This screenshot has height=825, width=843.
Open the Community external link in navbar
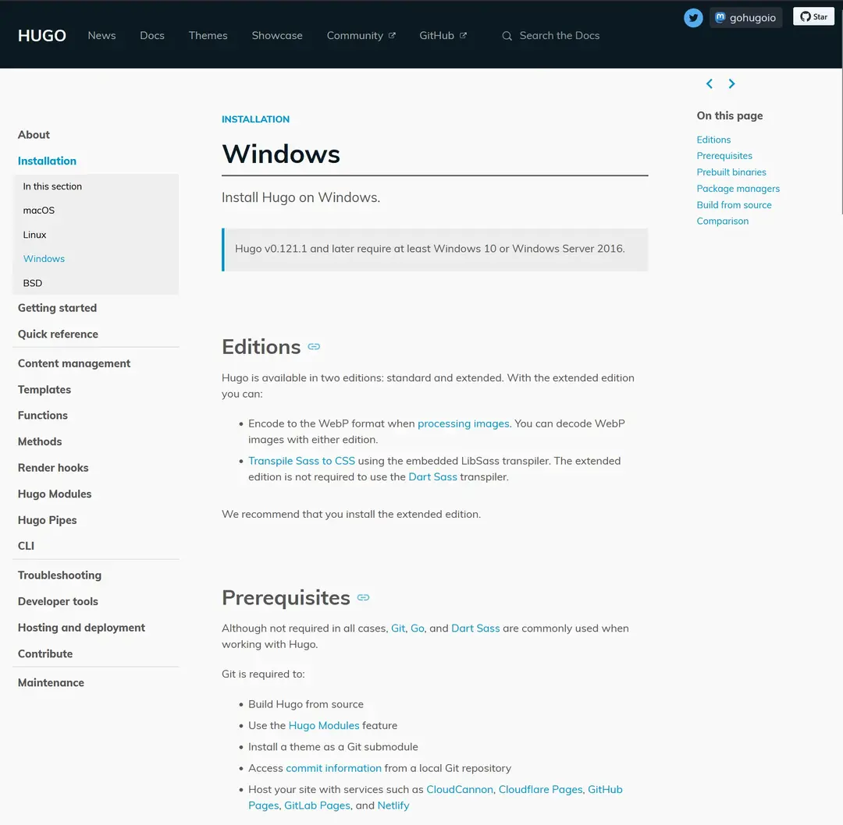(x=361, y=36)
